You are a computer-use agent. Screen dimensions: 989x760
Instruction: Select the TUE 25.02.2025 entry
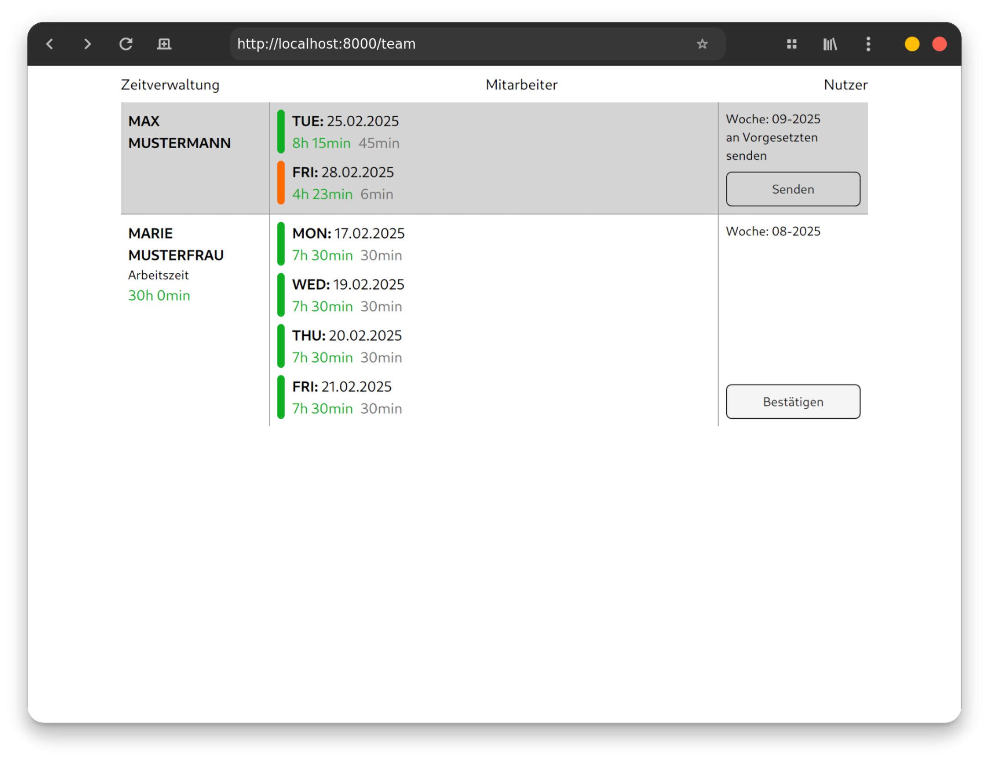point(345,121)
